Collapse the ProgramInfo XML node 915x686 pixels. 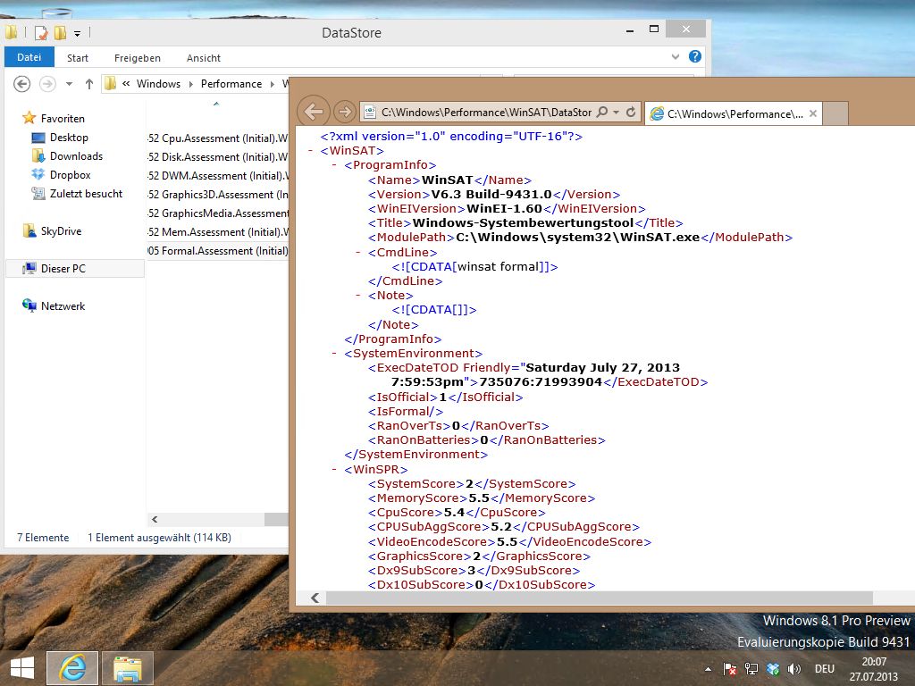(334, 165)
